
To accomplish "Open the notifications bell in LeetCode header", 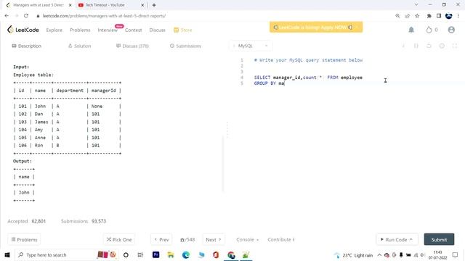I will point(411,30).
